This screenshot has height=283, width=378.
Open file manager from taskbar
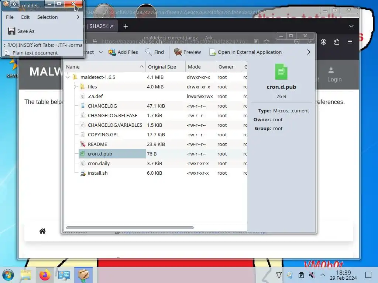pyautogui.click(x=26, y=275)
